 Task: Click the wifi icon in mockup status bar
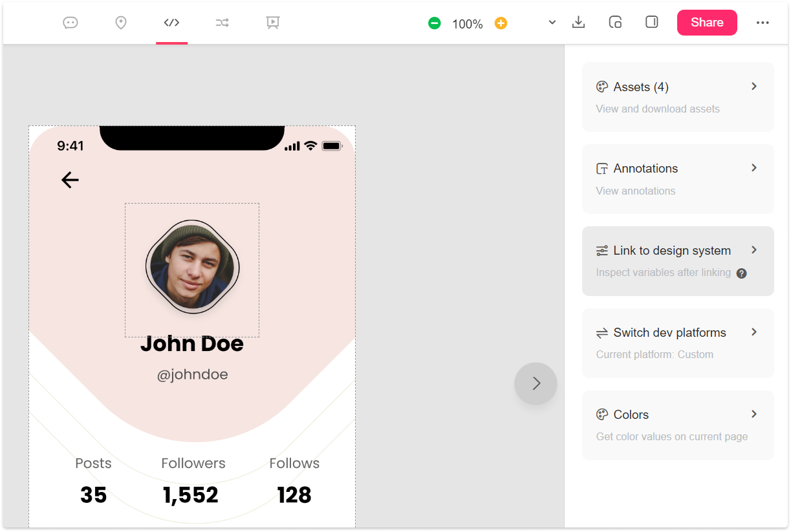310,145
